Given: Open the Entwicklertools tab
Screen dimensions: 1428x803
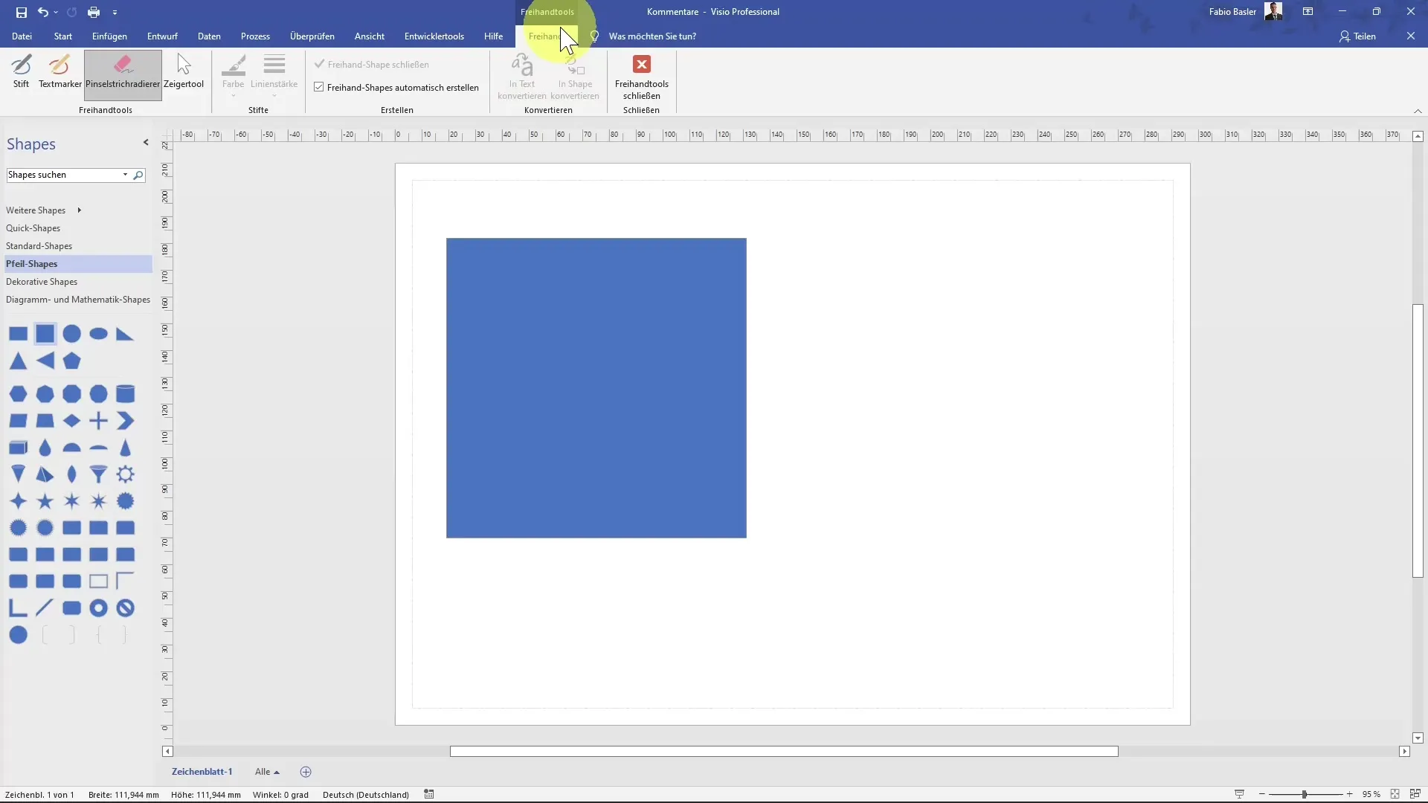Looking at the screenshot, I should [434, 36].
